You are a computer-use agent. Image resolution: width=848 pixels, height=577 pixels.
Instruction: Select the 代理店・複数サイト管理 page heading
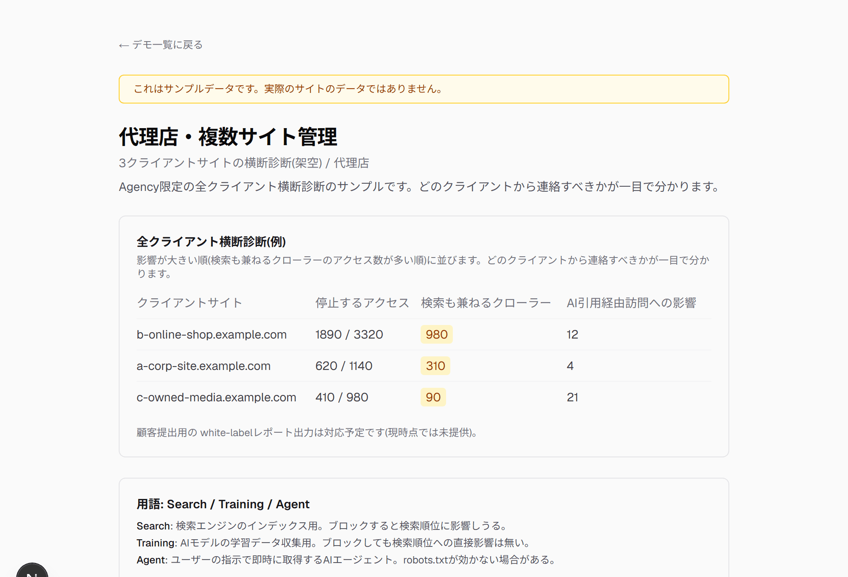(x=228, y=137)
